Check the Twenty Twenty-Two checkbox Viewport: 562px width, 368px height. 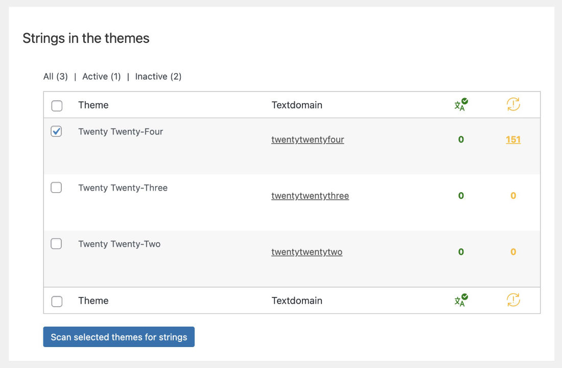click(x=56, y=244)
